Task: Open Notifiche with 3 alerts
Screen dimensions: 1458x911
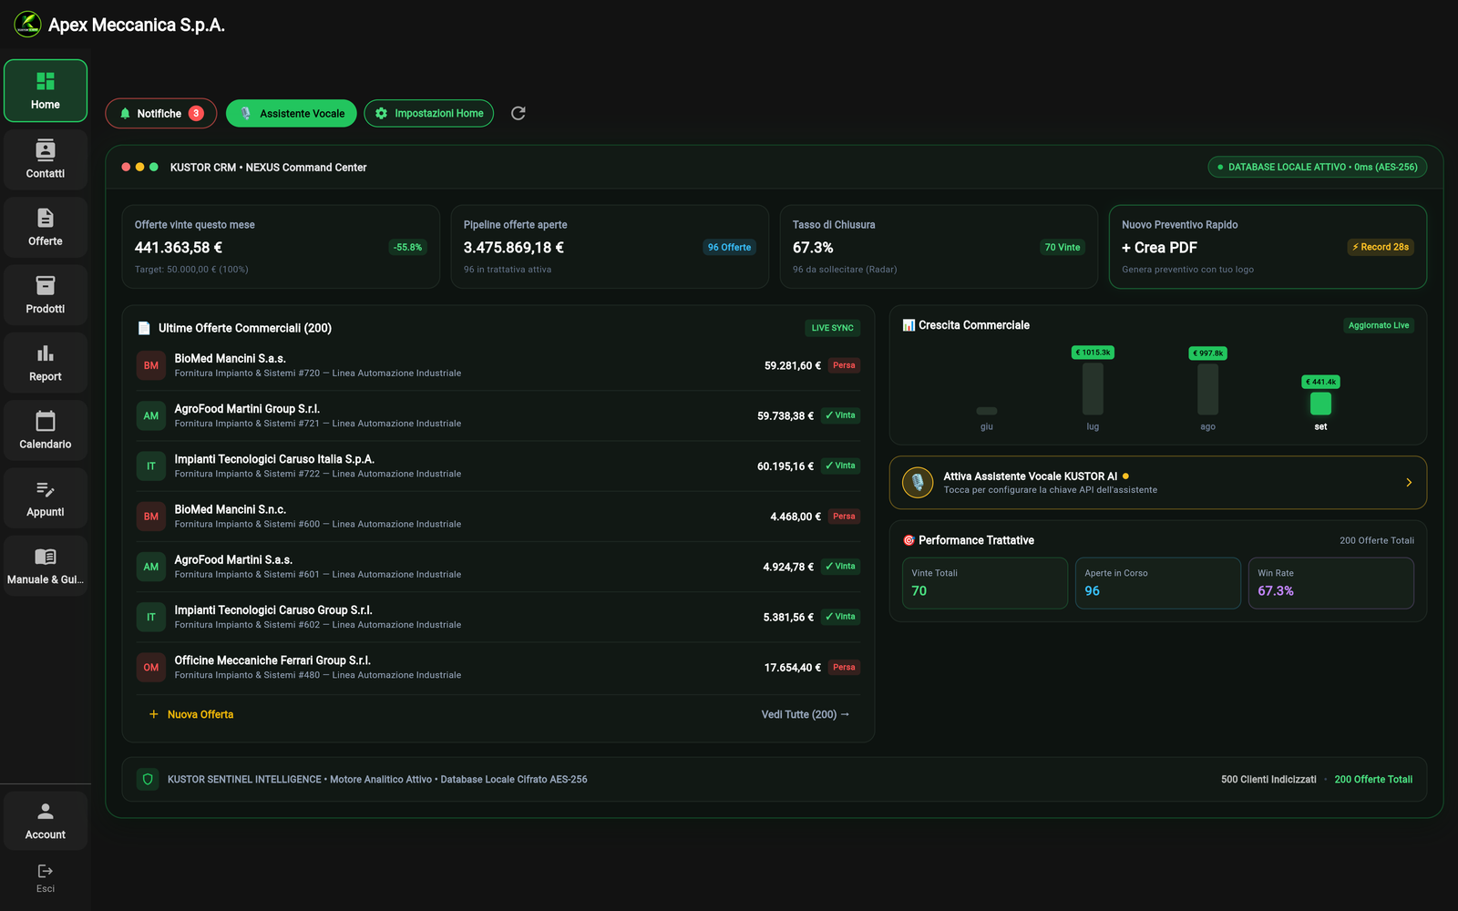Action: coord(160,113)
